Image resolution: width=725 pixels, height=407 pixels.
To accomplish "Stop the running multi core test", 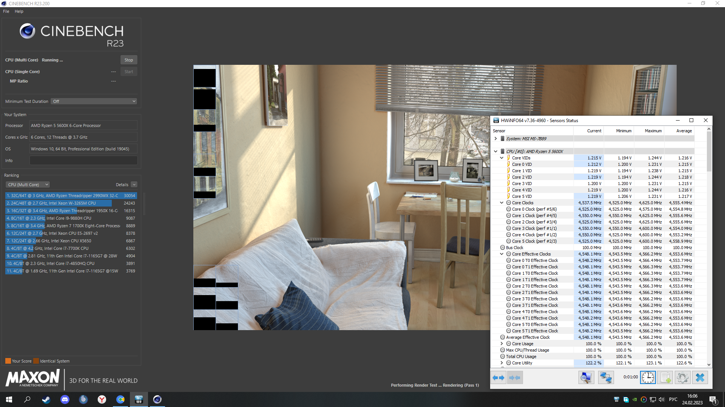I will pos(128,60).
